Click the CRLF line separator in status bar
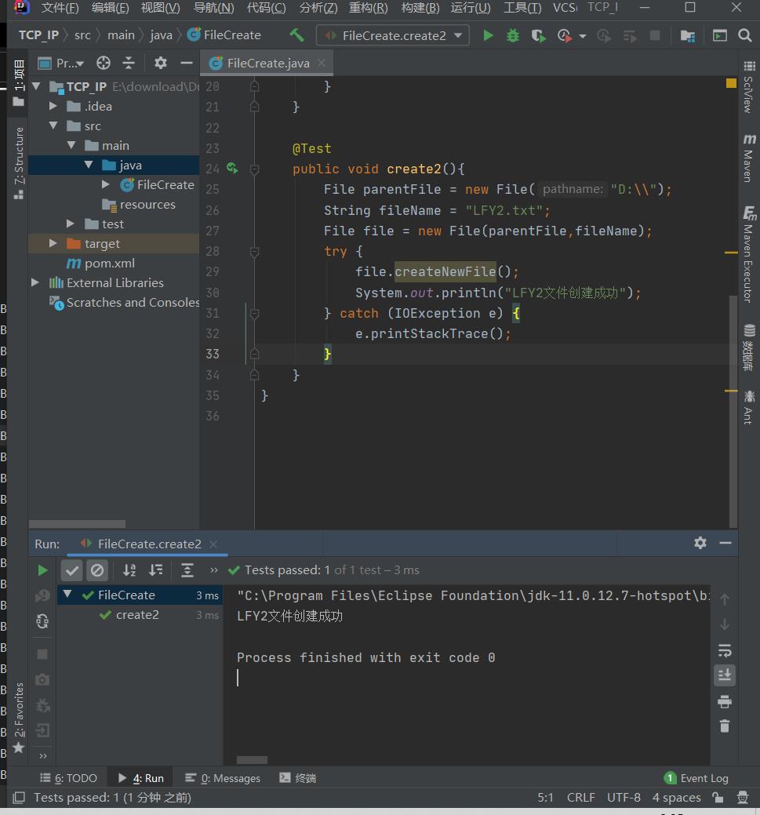Screen dimensions: 760x815 pyautogui.click(x=580, y=798)
